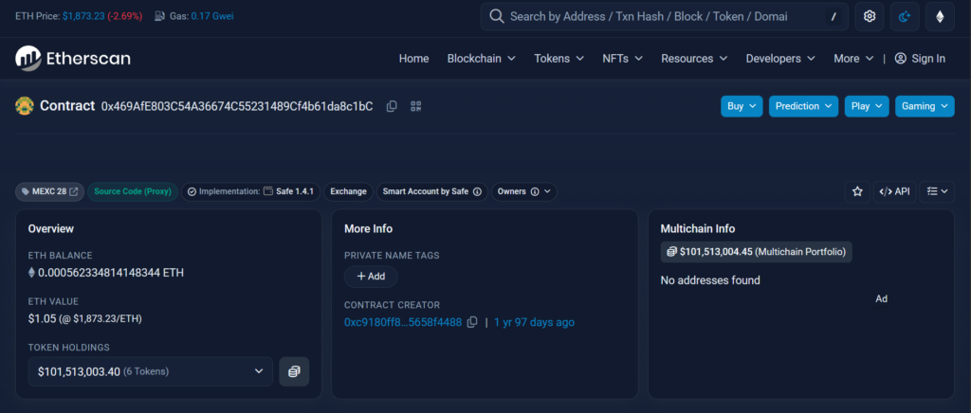Open site settings gear icon
The height and width of the screenshot is (413, 971).
(870, 17)
